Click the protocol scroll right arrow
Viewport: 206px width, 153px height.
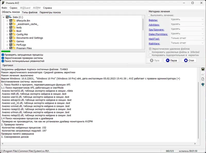[195, 143]
